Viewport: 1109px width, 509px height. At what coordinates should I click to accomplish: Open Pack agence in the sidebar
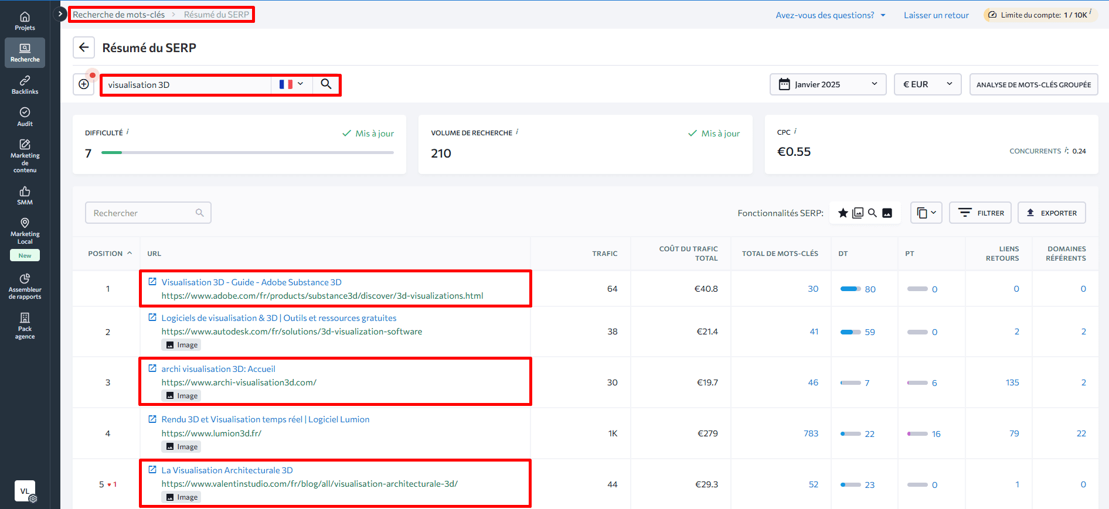[25, 326]
